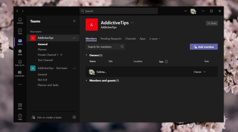Focus the top Search bar

tap(119, 11)
